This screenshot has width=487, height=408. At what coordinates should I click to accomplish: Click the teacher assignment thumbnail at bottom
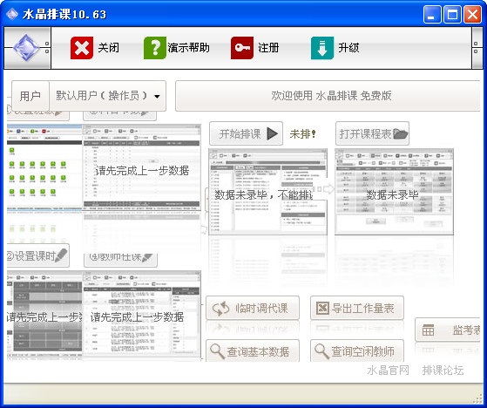coord(142,315)
